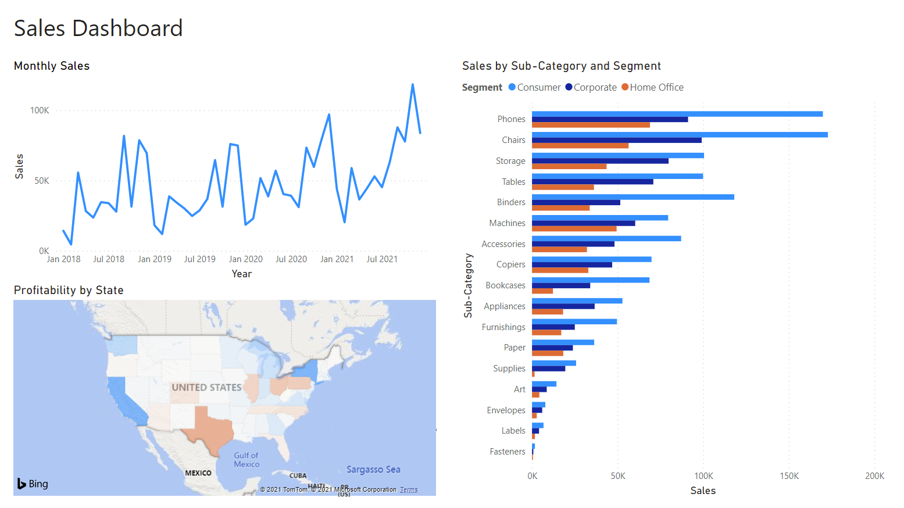Screen dimensions: 904x508
Task: Select the Corporate segment legend dot
Action: click(569, 87)
